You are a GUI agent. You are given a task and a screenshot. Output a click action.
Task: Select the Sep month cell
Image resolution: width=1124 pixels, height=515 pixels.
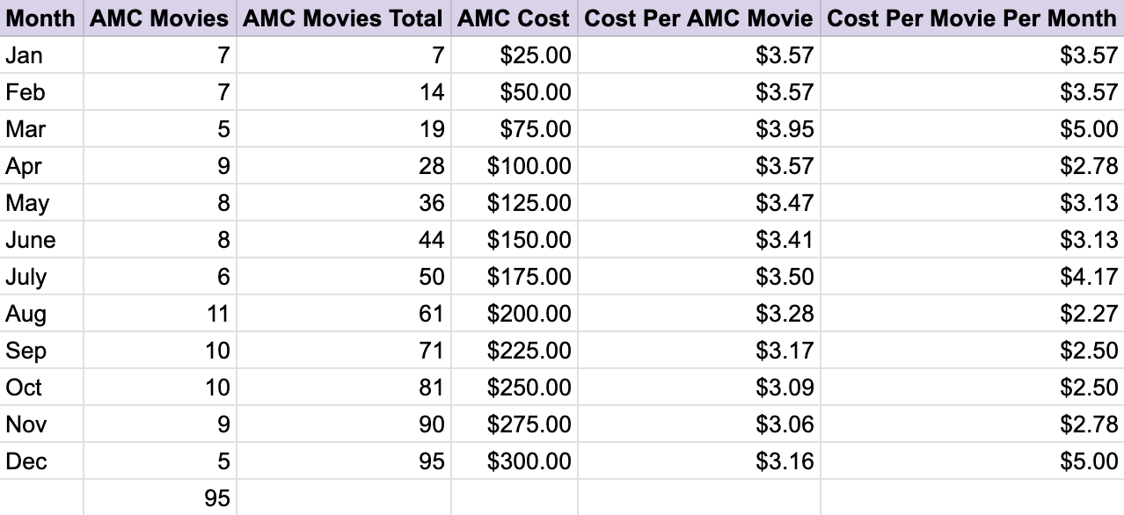pos(41,351)
